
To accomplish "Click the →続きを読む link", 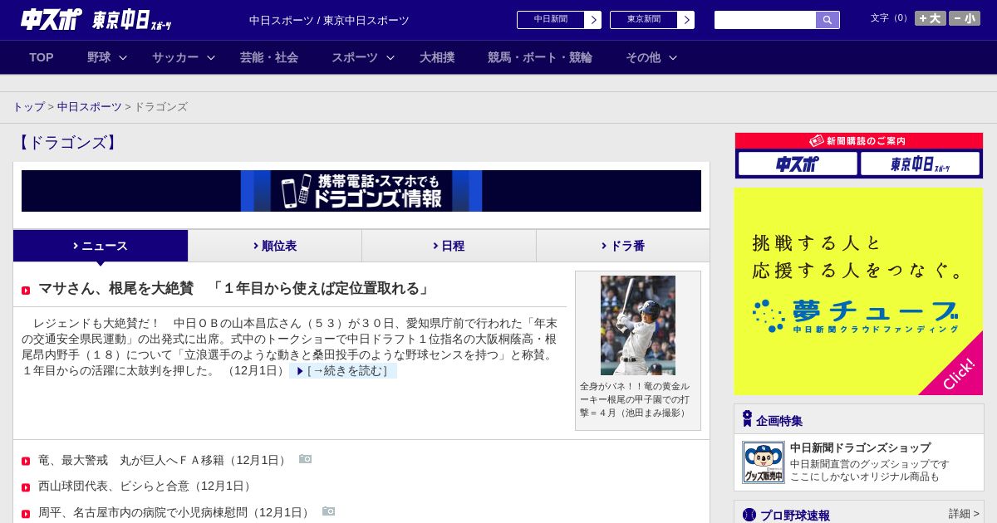I will pyautogui.click(x=343, y=371).
